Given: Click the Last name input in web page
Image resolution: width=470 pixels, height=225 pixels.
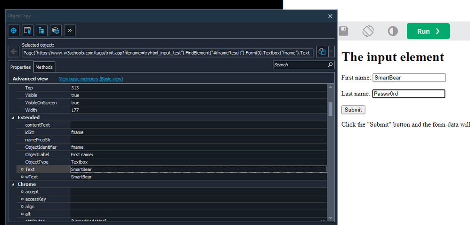Looking at the screenshot, I should click(409, 94).
